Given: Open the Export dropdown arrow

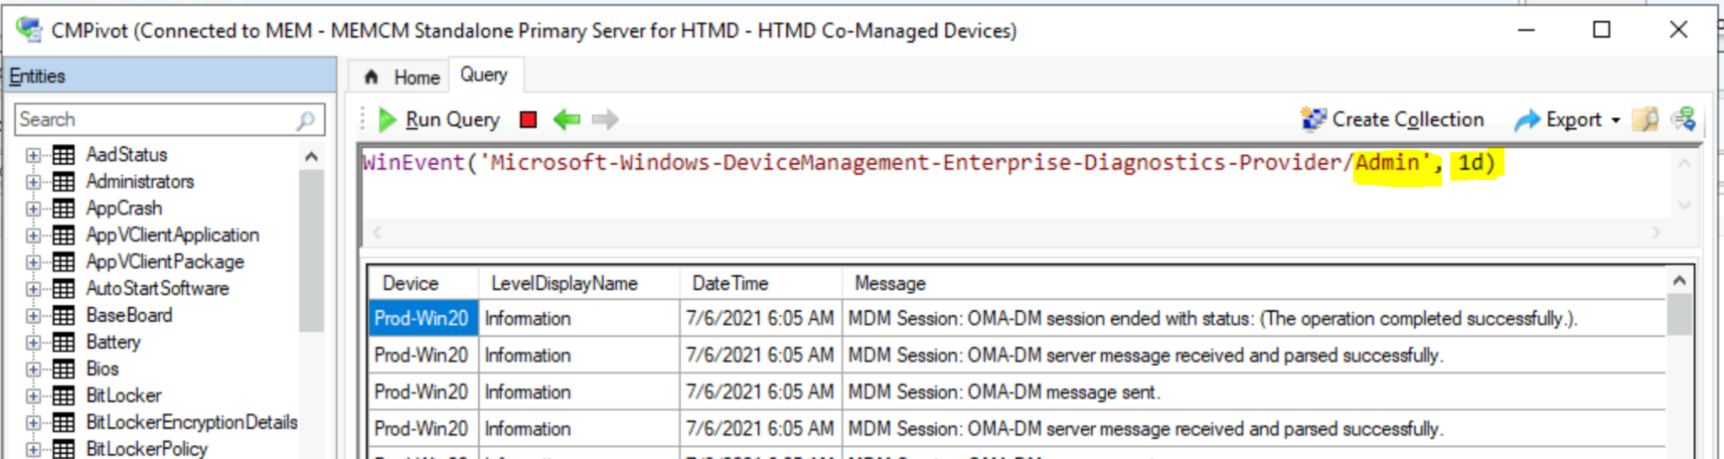Looking at the screenshot, I should 1615,121.
